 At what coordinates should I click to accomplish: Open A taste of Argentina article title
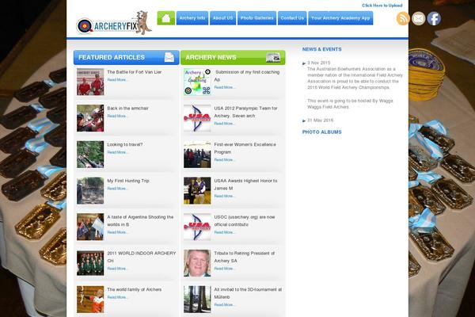(x=140, y=221)
